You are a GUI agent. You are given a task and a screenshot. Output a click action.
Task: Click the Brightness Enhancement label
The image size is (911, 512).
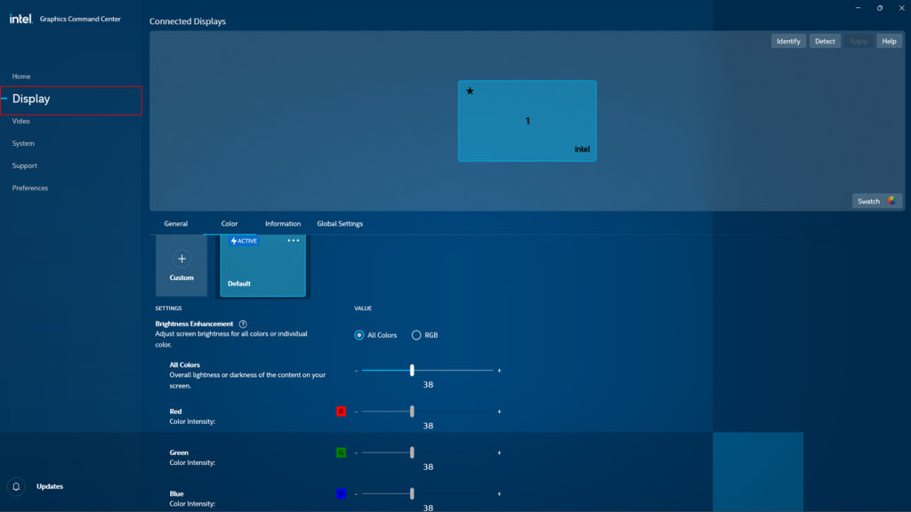pyautogui.click(x=194, y=324)
